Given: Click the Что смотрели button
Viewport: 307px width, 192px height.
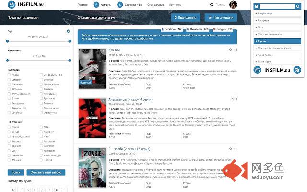Looking at the screenshot, I should [221, 17].
